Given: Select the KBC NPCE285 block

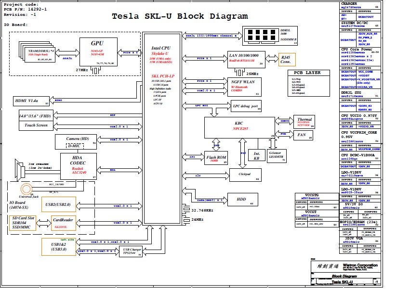Looking at the screenshot, I should (239, 127).
